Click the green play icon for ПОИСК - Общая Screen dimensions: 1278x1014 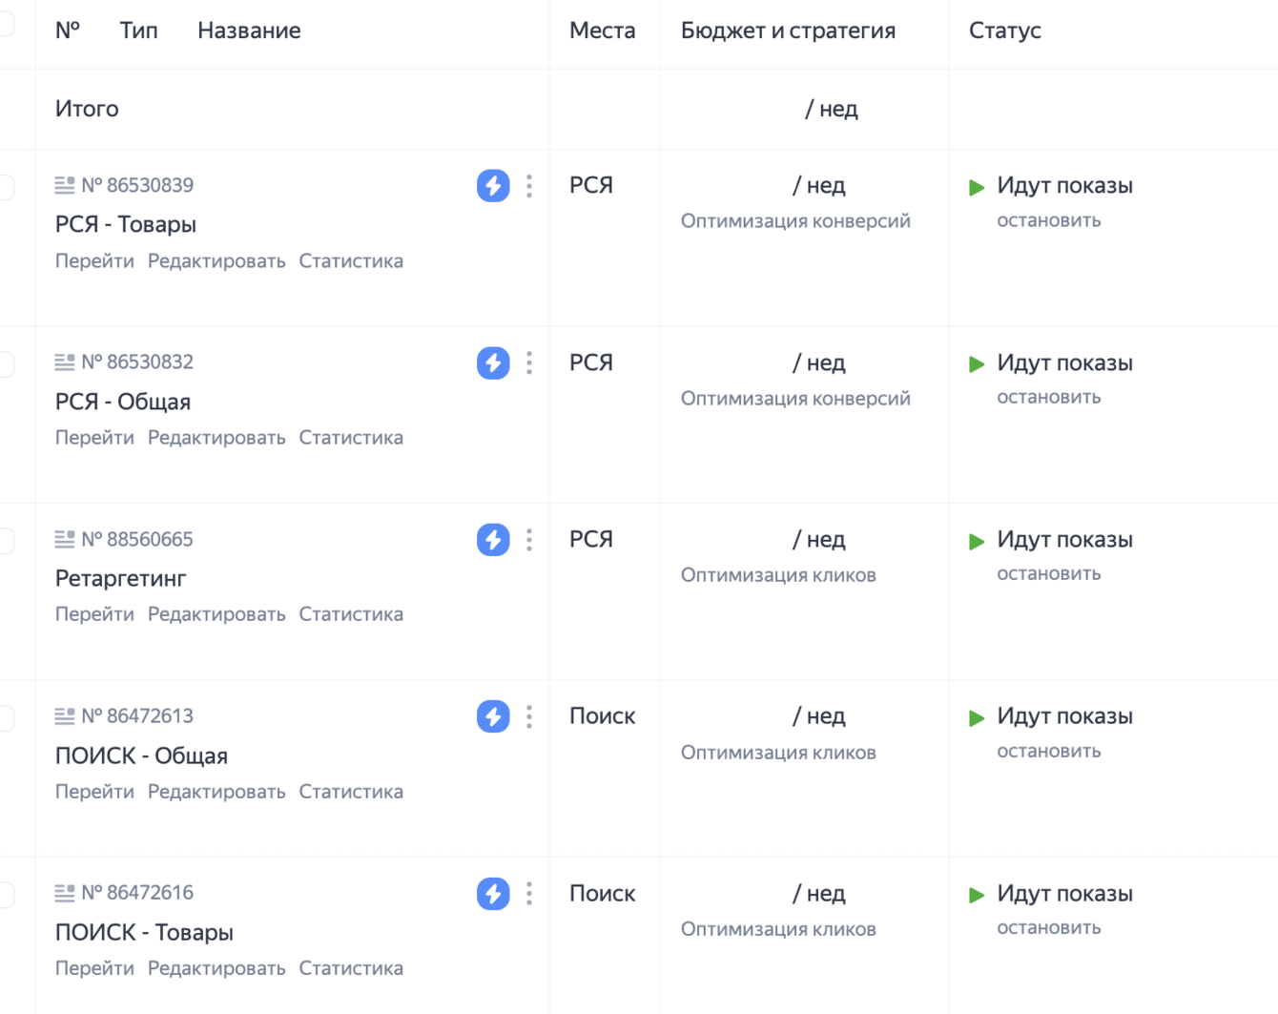pos(977,718)
